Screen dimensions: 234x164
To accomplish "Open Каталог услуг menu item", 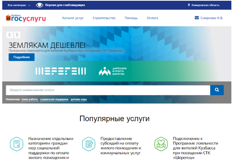I will pyautogui.click(x=73, y=18).
